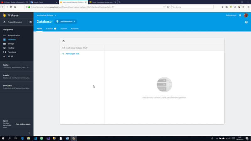Click react-redux-firebase-49b2f database root

(77, 48)
